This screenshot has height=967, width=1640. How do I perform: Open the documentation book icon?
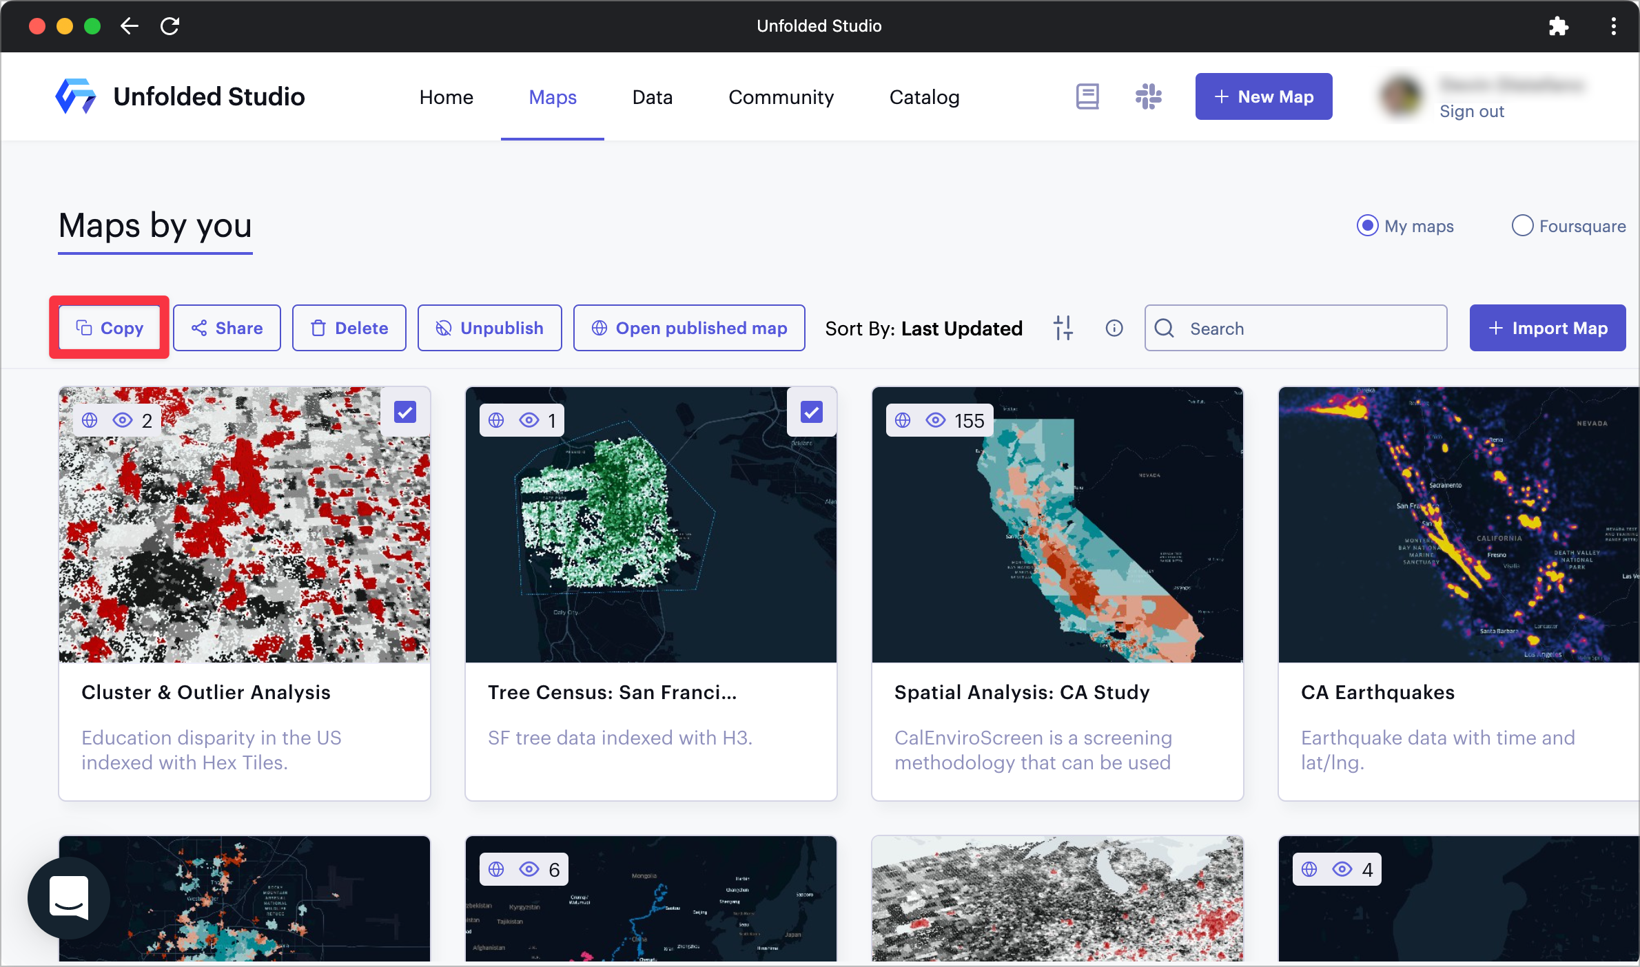pos(1087,96)
